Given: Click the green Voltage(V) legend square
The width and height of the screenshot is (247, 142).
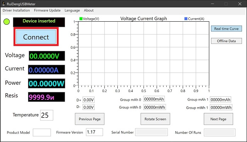Looking at the screenshot, I should [81, 19].
